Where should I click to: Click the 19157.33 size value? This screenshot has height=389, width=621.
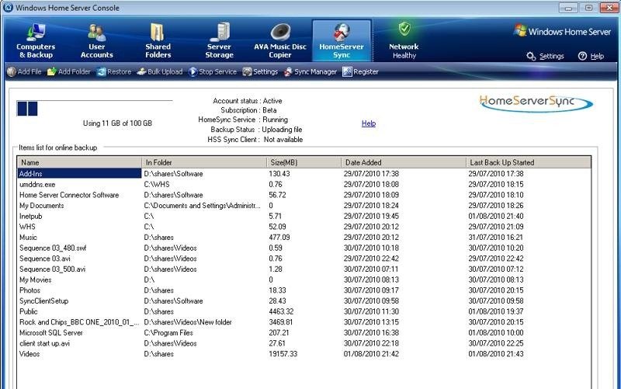click(283, 354)
